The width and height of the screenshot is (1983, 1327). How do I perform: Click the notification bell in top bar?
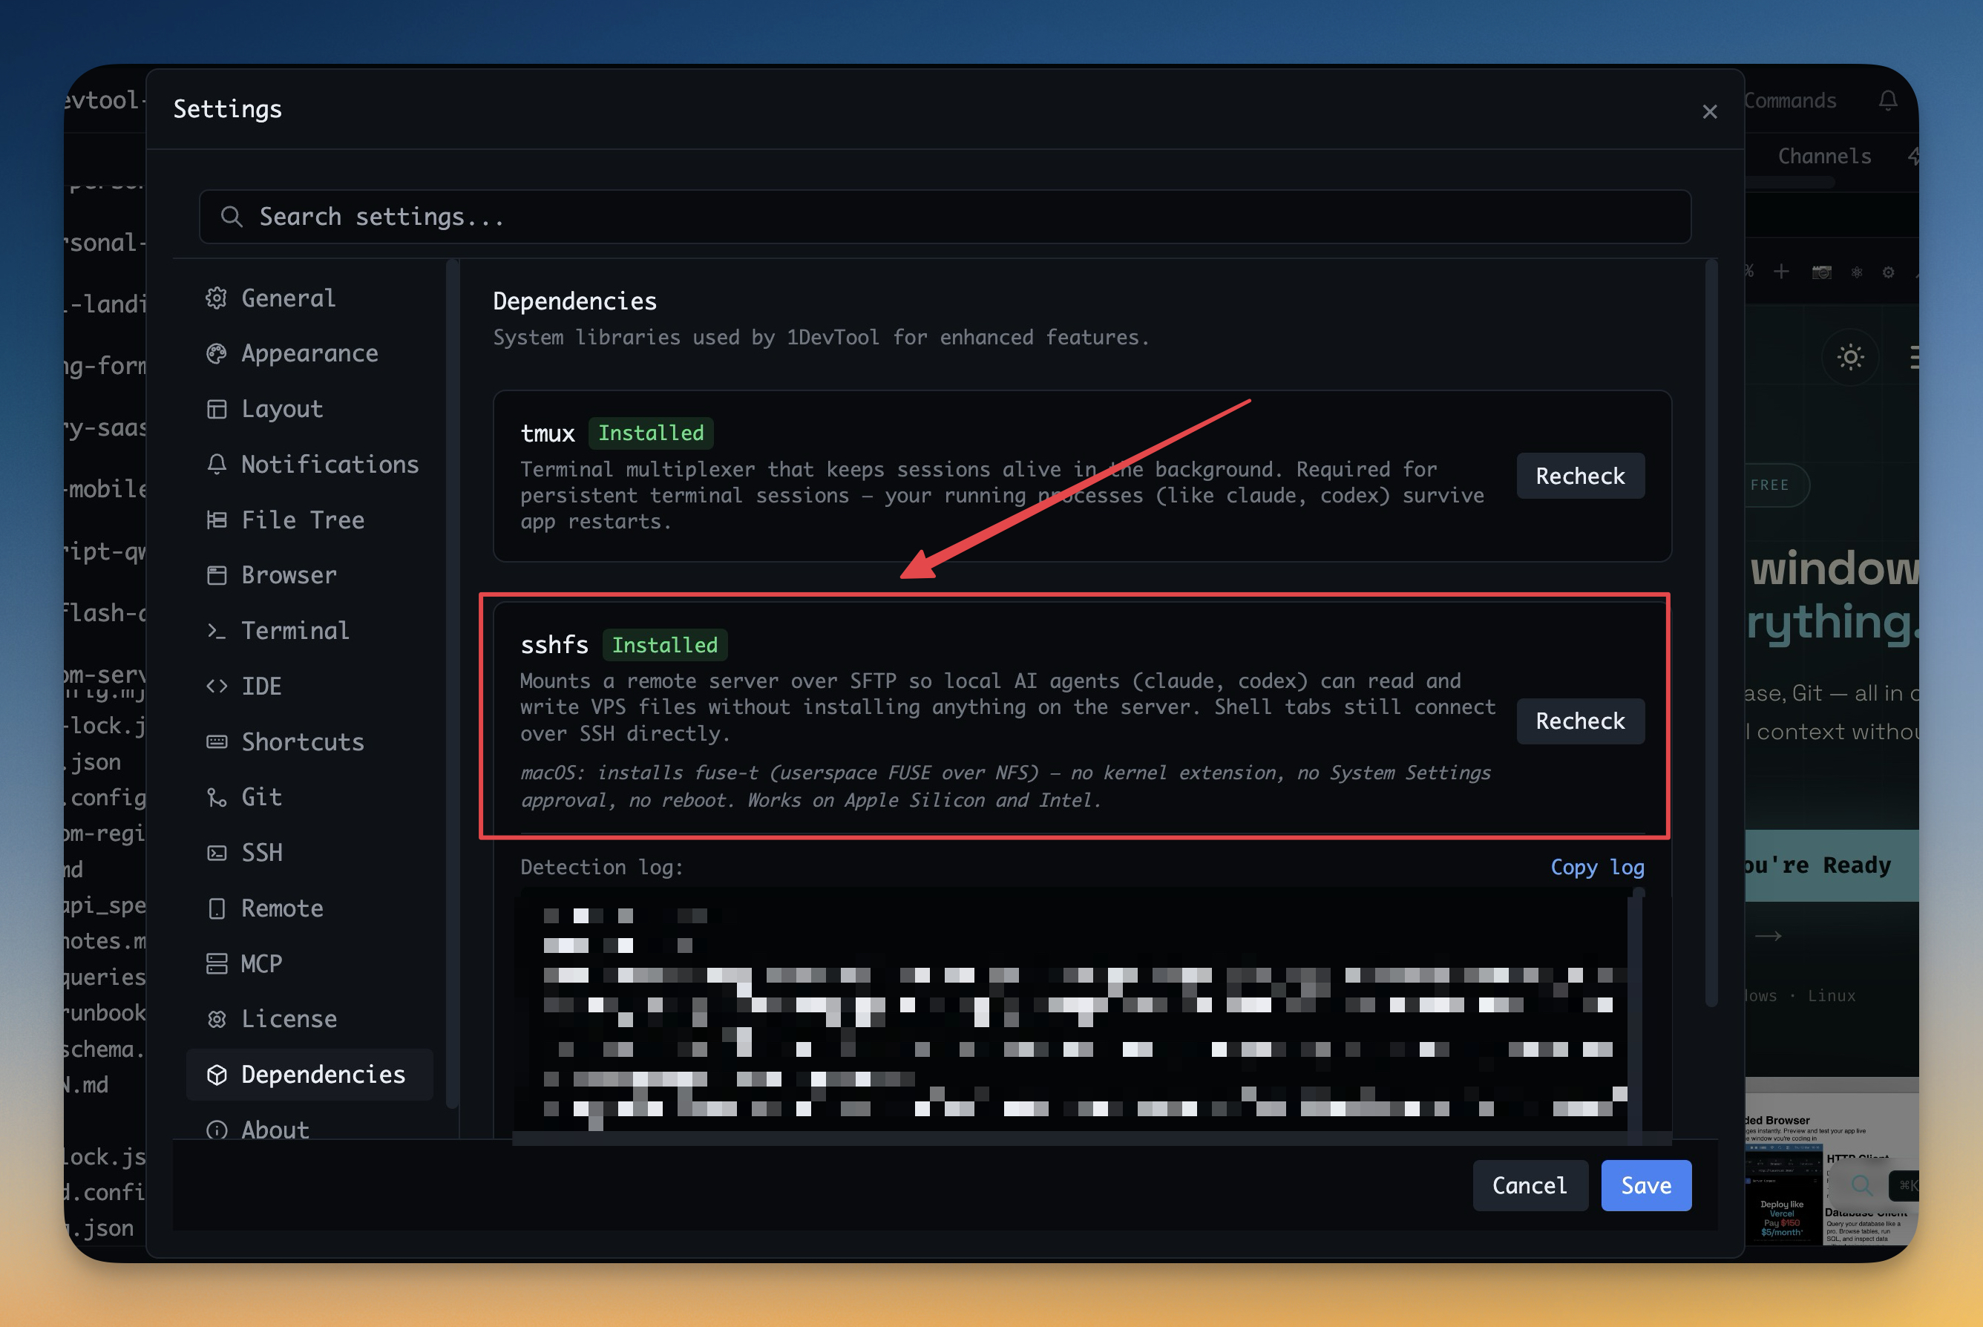[x=1887, y=101]
